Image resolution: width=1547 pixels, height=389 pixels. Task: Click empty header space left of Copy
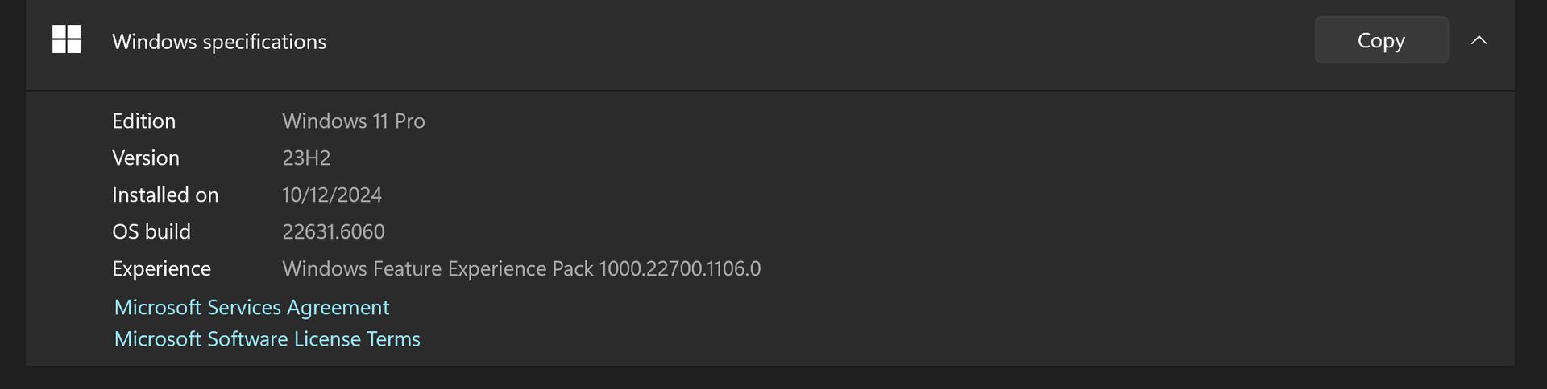[x=806, y=40]
